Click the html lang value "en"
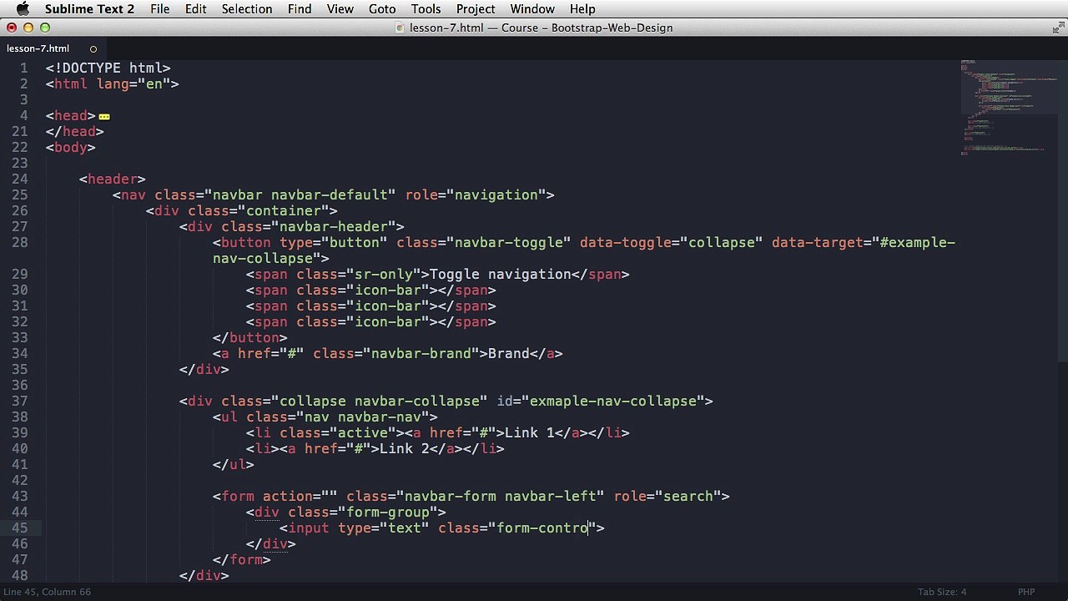This screenshot has width=1068, height=601. (154, 84)
